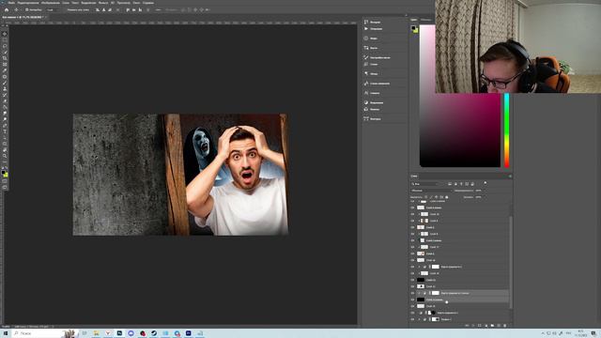Add a layer mask from Layers footer

[480, 326]
